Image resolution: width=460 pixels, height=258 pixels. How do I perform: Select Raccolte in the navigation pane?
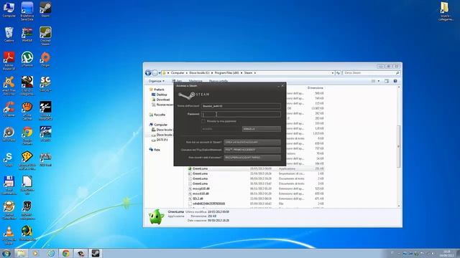pos(160,115)
